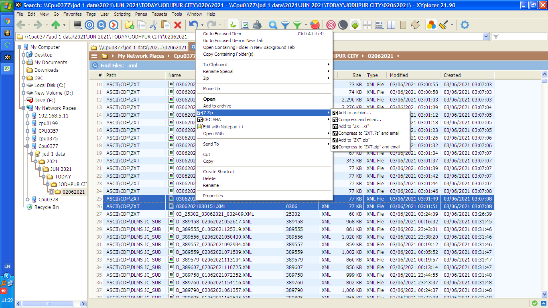This screenshot has width=548, height=308.
Task: Open the Drives computer monitor icon
Action: tap(77, 25)
